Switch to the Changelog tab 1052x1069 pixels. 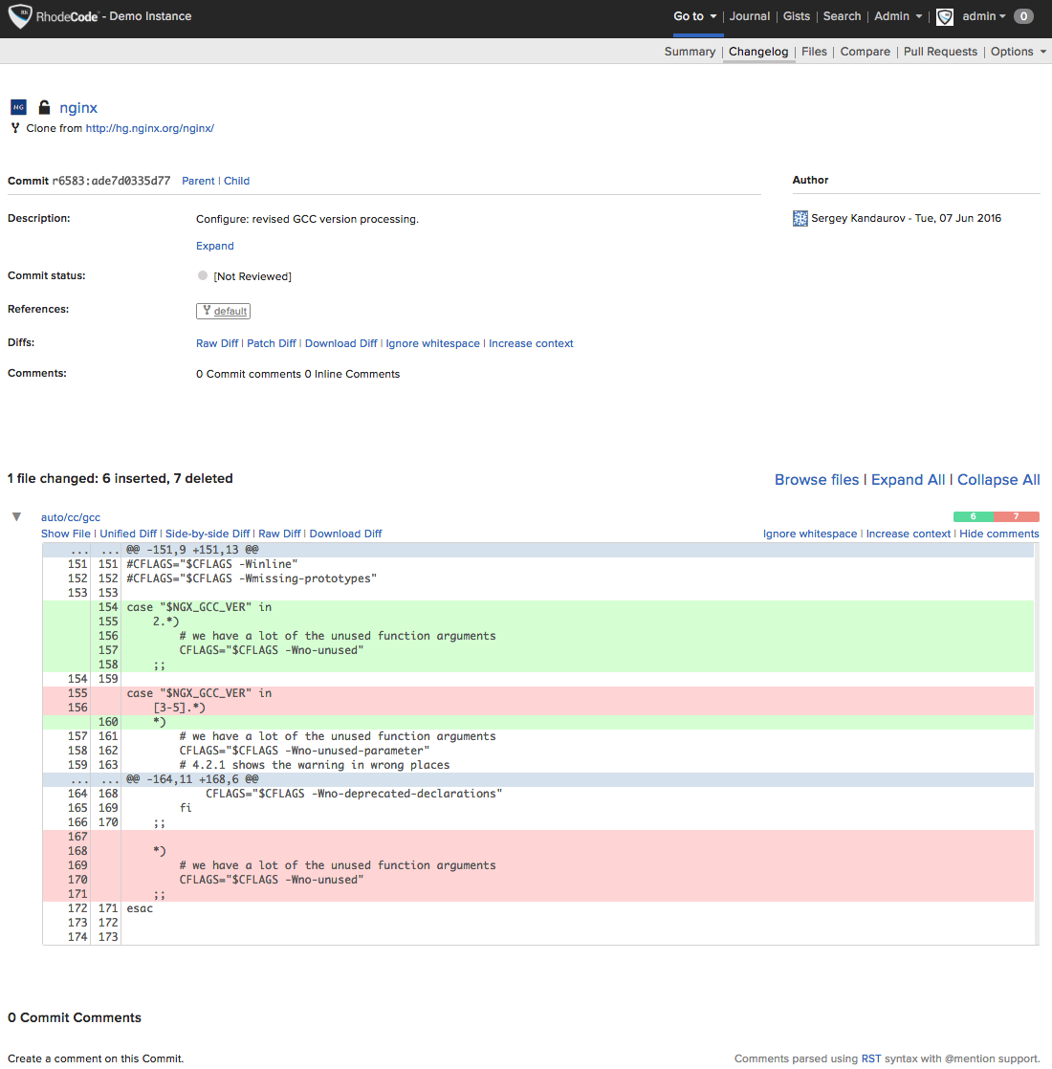[x=758, y=52]
